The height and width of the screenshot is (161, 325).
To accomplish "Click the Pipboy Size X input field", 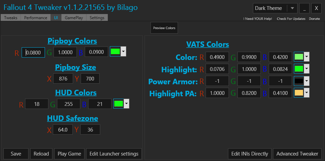I will (x=63, y=78).
